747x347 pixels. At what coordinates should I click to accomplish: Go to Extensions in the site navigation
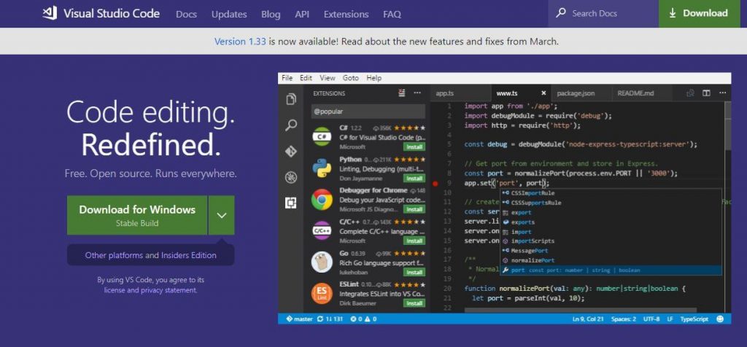coord(347,15)
